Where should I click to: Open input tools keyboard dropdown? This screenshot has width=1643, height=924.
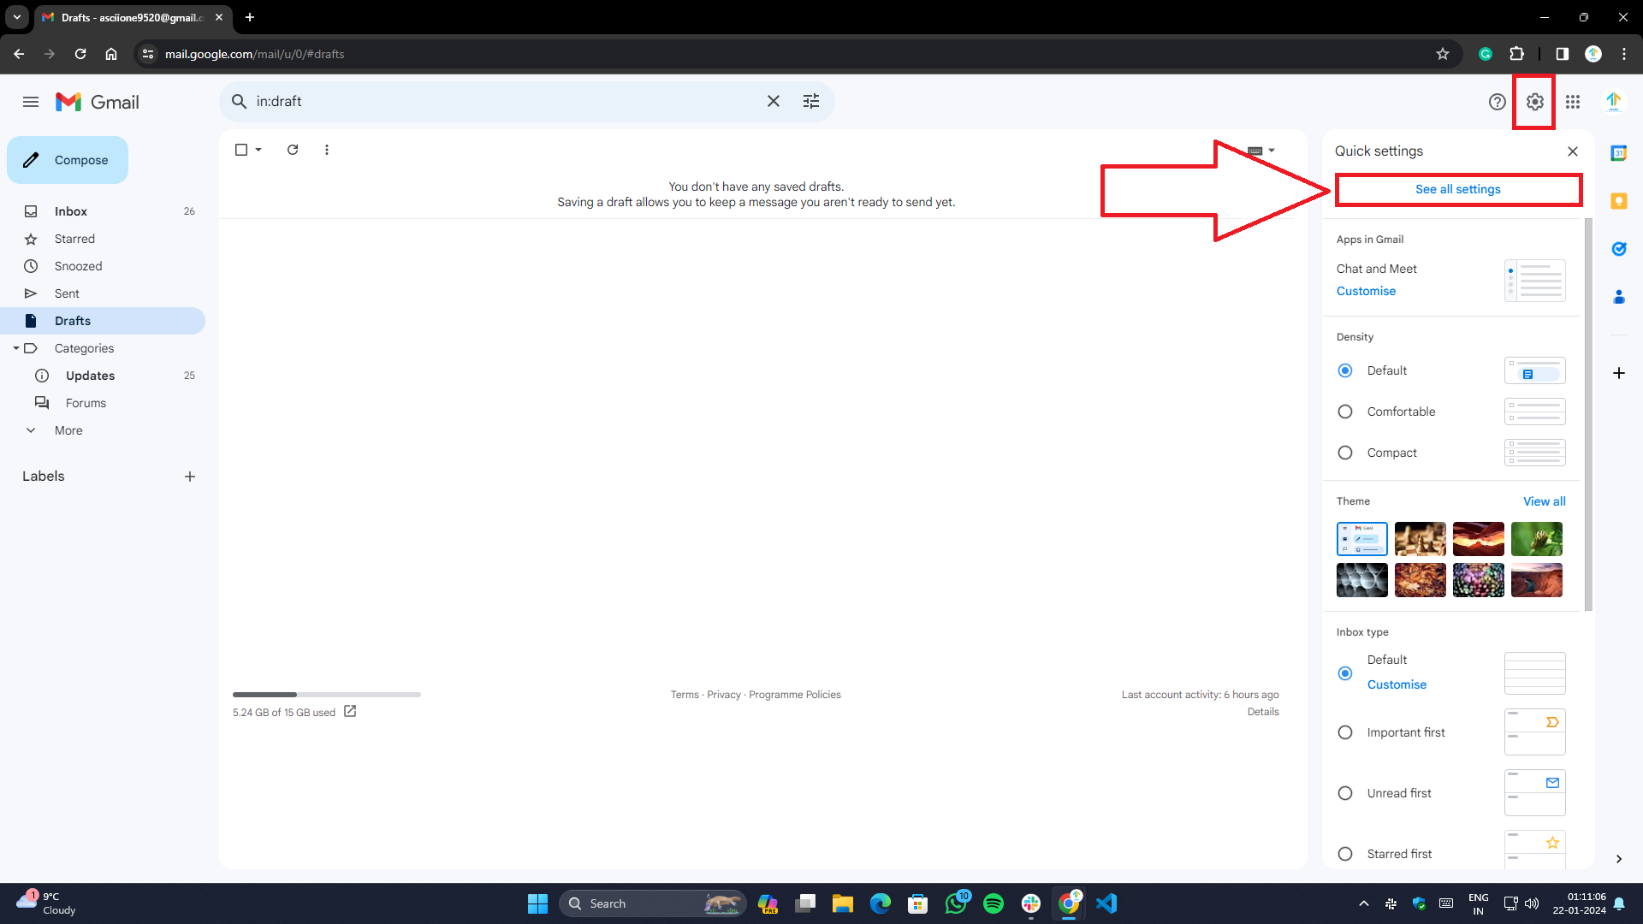coord(1271,151)
